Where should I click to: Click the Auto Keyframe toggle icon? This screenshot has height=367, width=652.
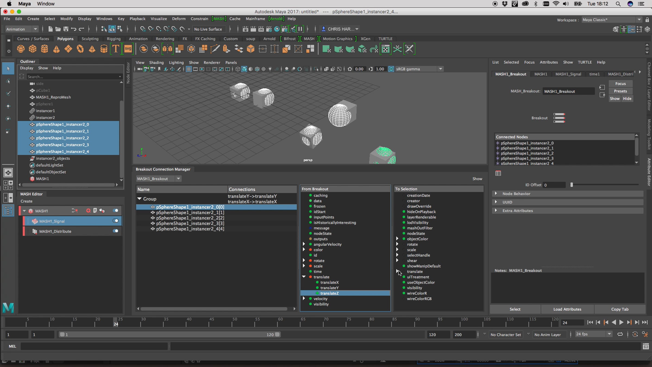tap(635, 334)
